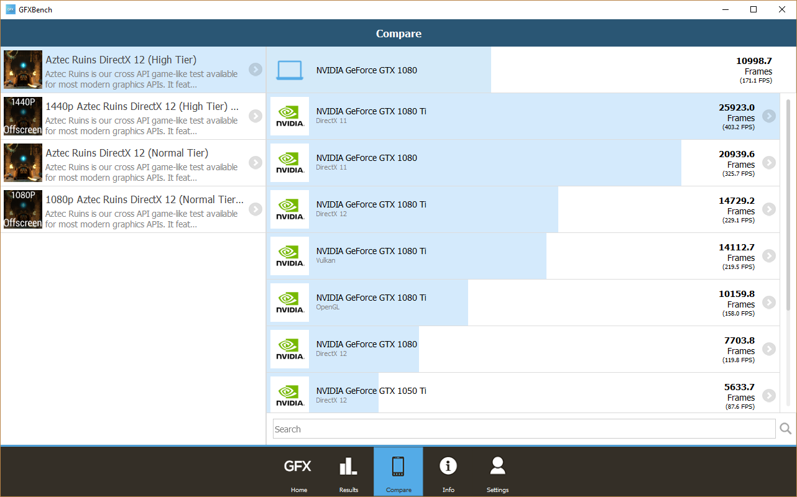Open details arrow for GTX 1050 Ti result
The width and height of the screenshot is (797, 497).
tap(769, 396)
